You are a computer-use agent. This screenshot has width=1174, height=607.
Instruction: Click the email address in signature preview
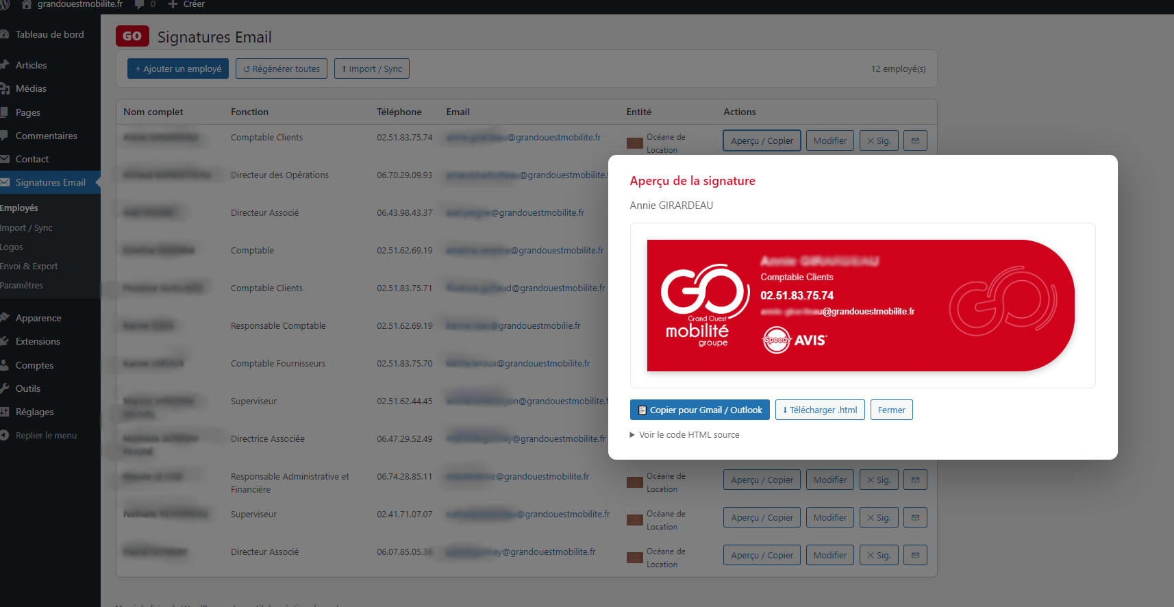(837, 311)
